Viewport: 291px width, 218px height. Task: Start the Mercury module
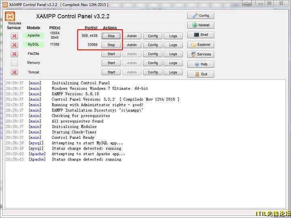(x=111, y=63)
